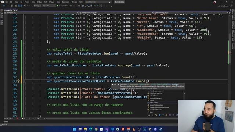
Task: Open Live Share in the toolbar
Action: 223,6
